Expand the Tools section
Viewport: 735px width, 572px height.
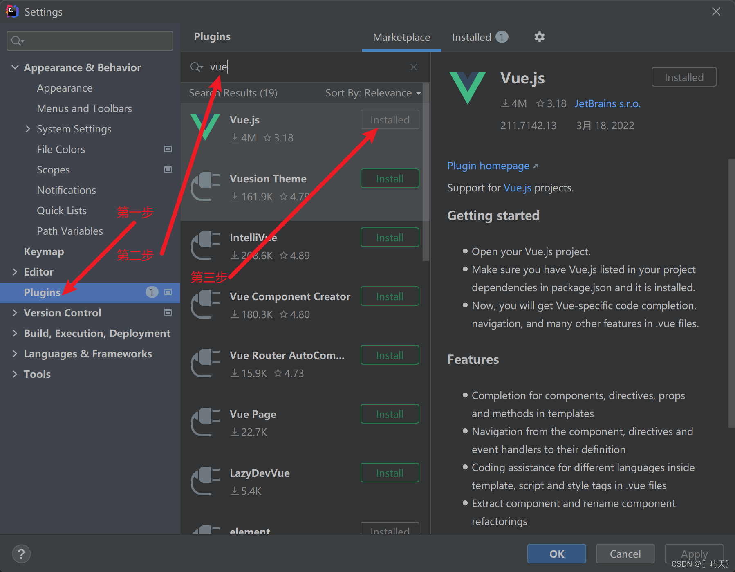[x=15, y=374]
